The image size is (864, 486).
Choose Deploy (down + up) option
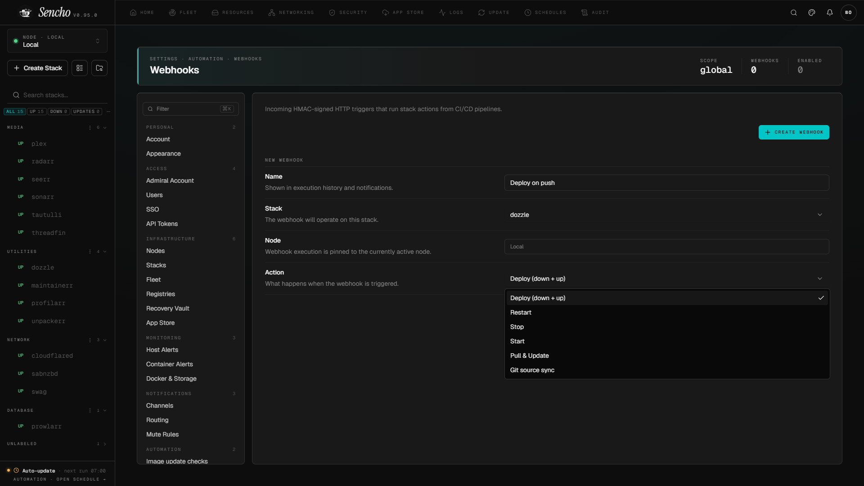point(667,298)
